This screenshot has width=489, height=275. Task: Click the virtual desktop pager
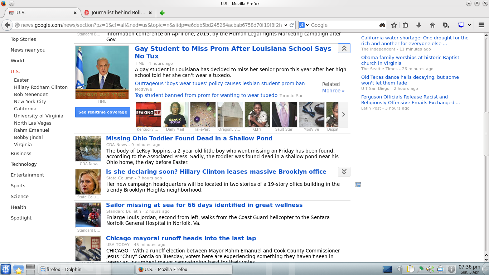point(30,269)
